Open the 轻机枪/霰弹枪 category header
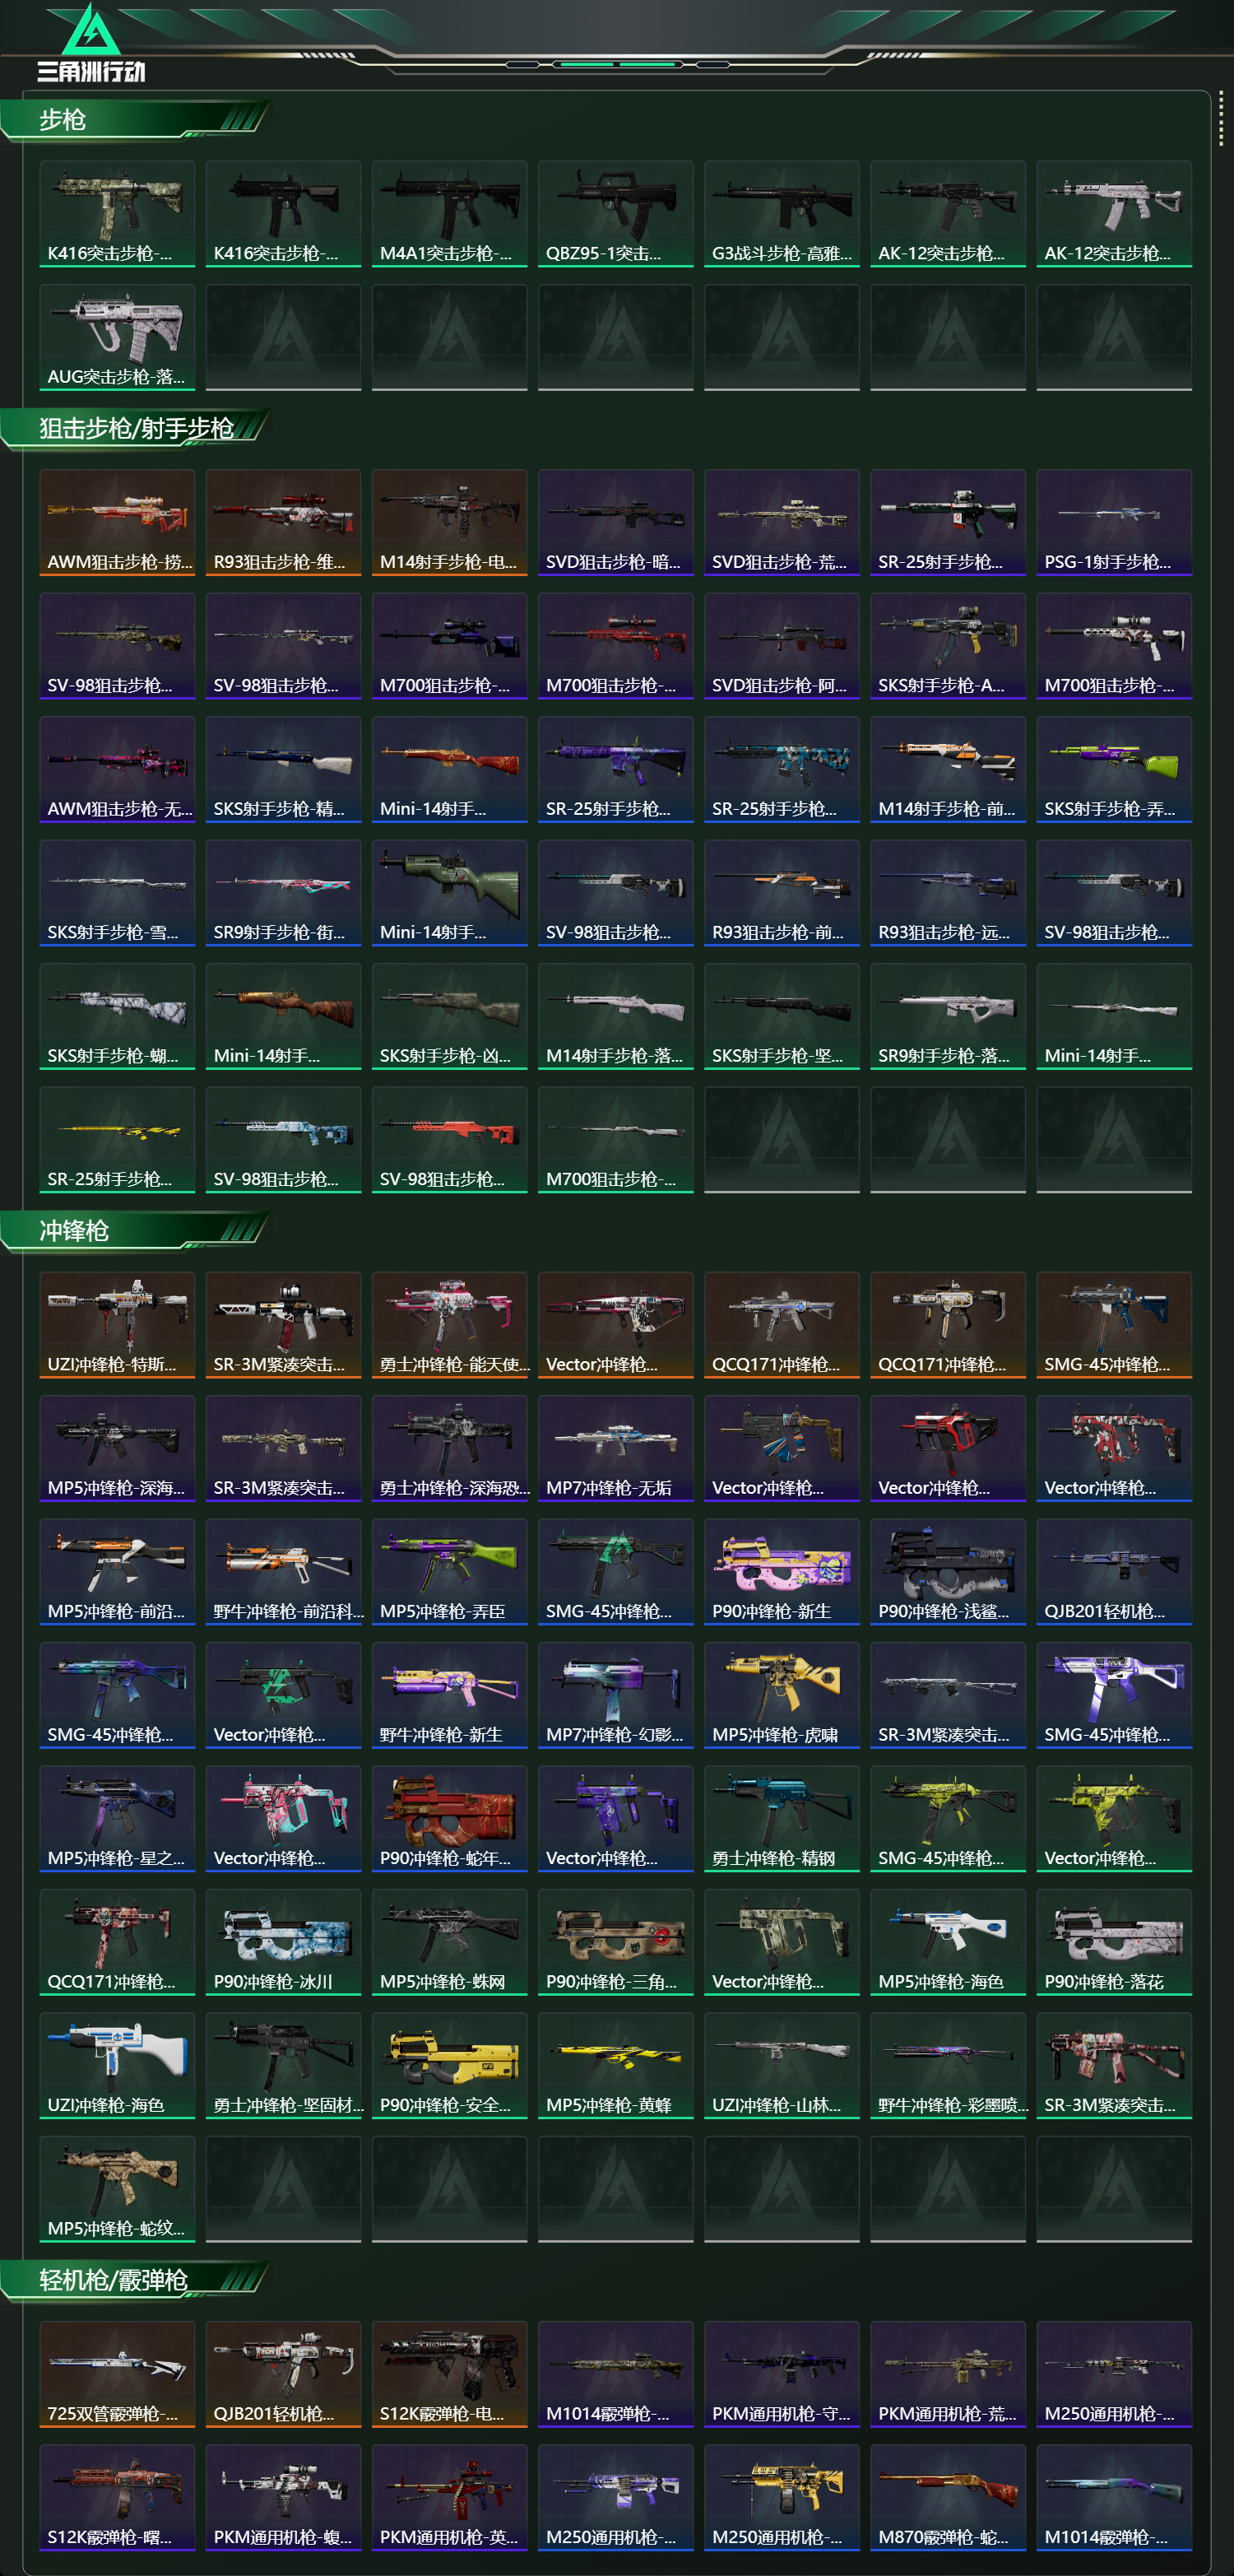This screenshot has width=1234, height=2576. tap(135, 2280)
